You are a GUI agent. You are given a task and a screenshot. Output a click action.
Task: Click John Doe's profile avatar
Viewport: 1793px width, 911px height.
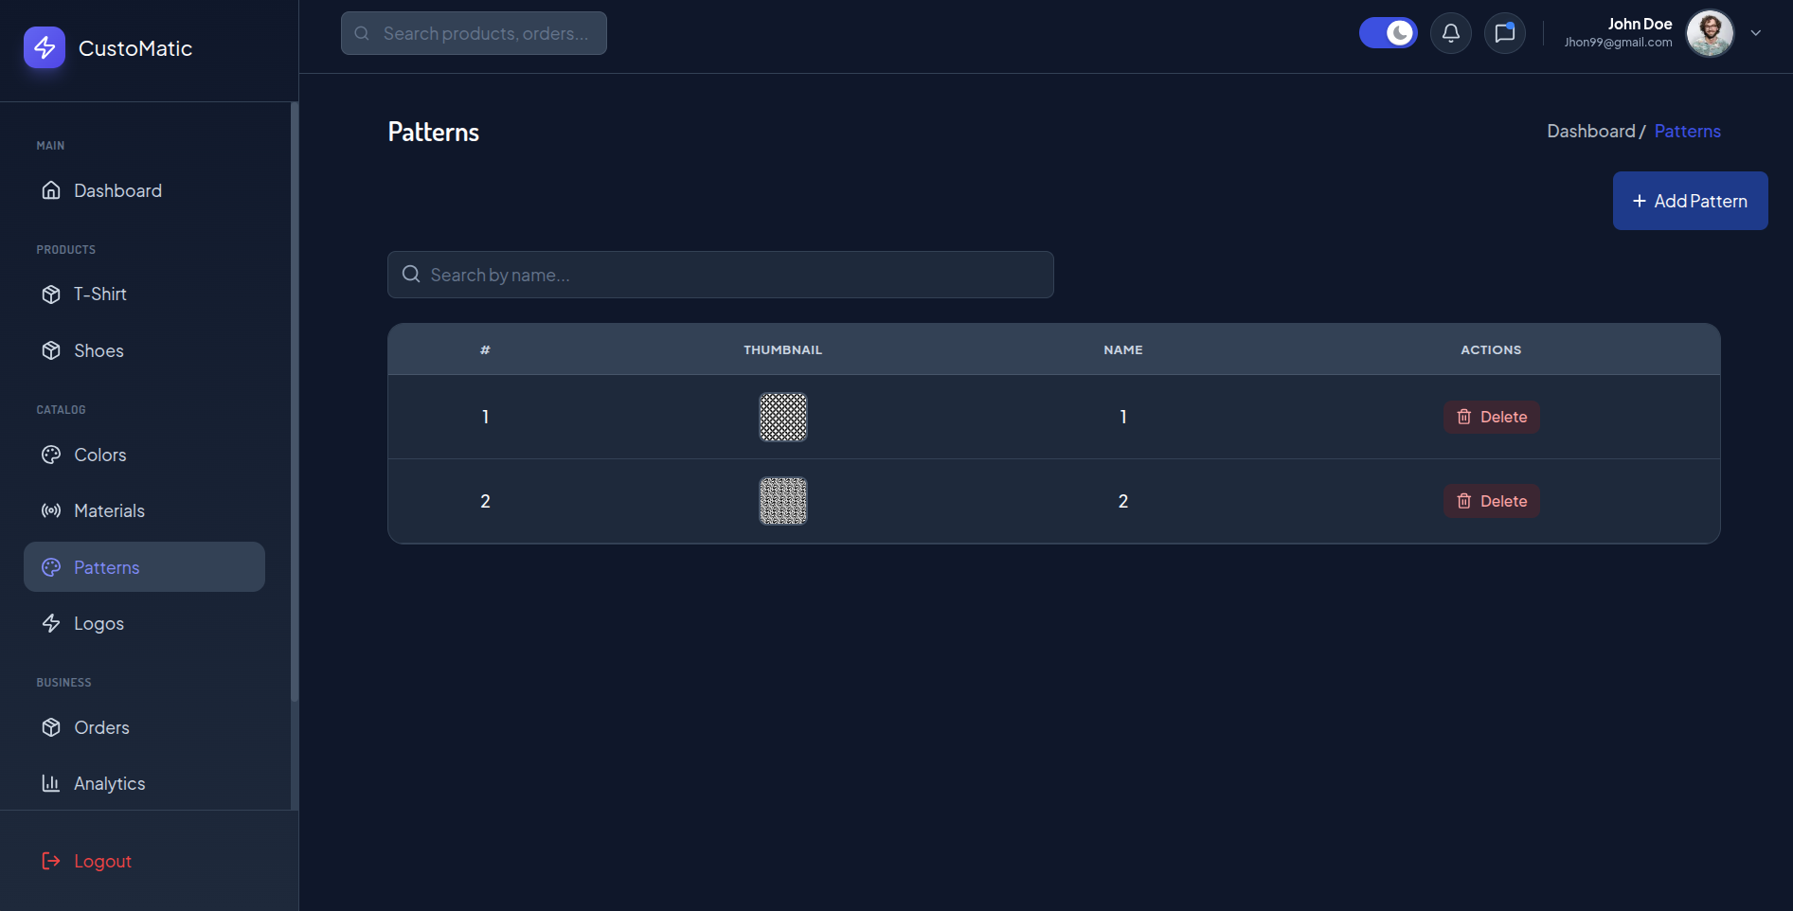[1710, 33]
